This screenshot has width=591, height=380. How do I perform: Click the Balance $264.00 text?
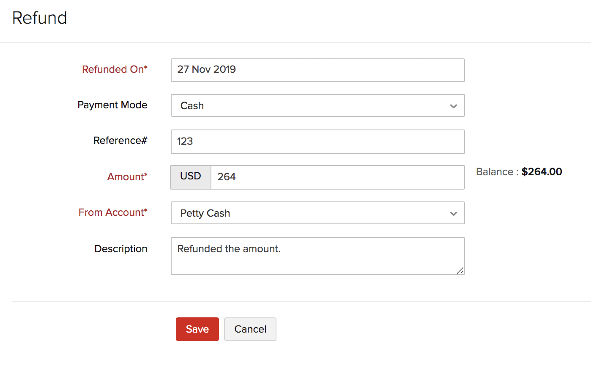coord(519,172)
